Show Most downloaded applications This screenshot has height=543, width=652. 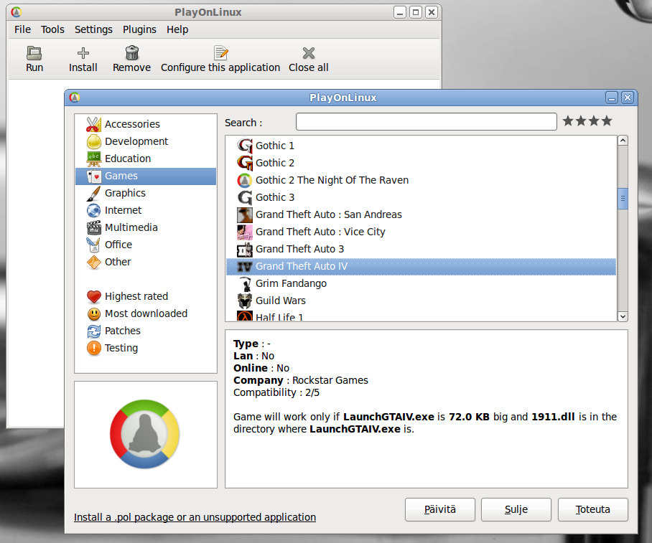[146, 313]
